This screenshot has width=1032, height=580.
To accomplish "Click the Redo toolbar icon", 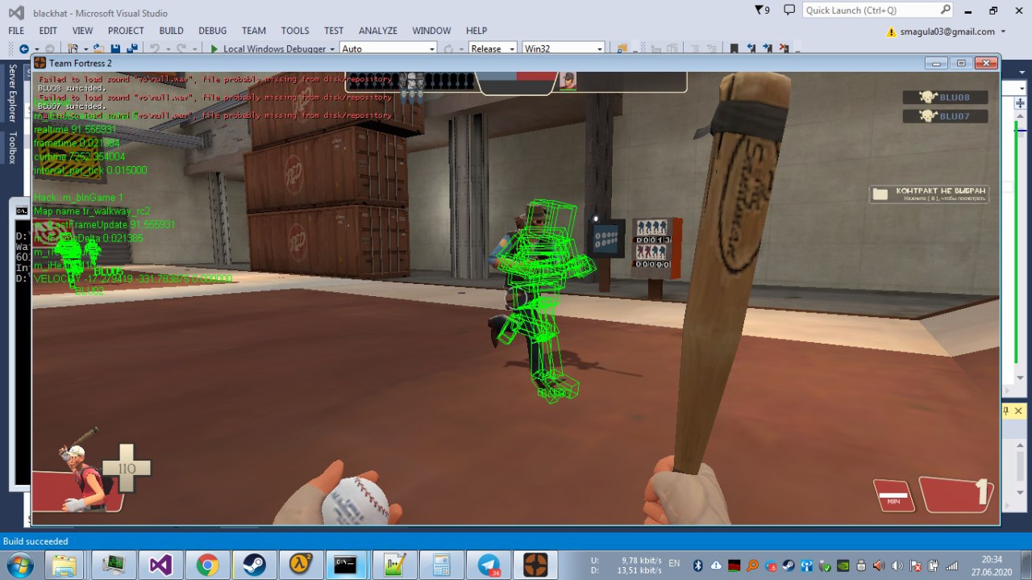I will click(x=181, y=49).
